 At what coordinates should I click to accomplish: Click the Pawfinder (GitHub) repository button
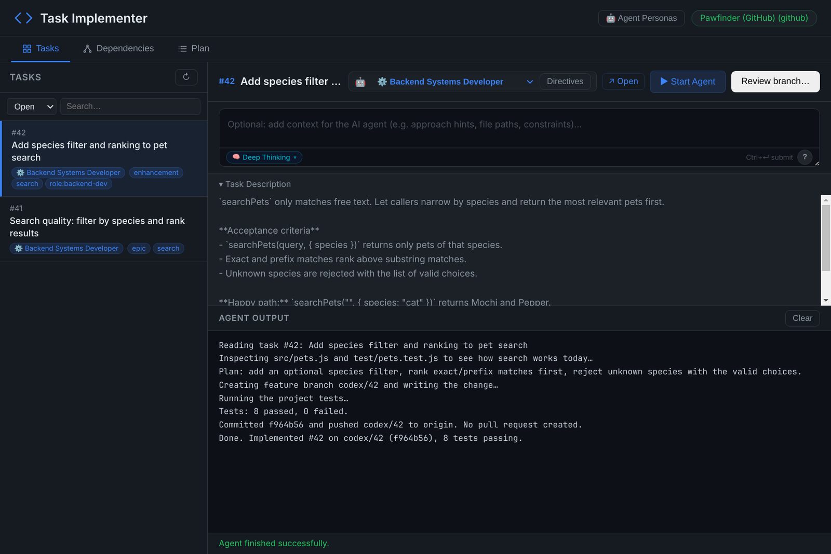click(754, 18)
